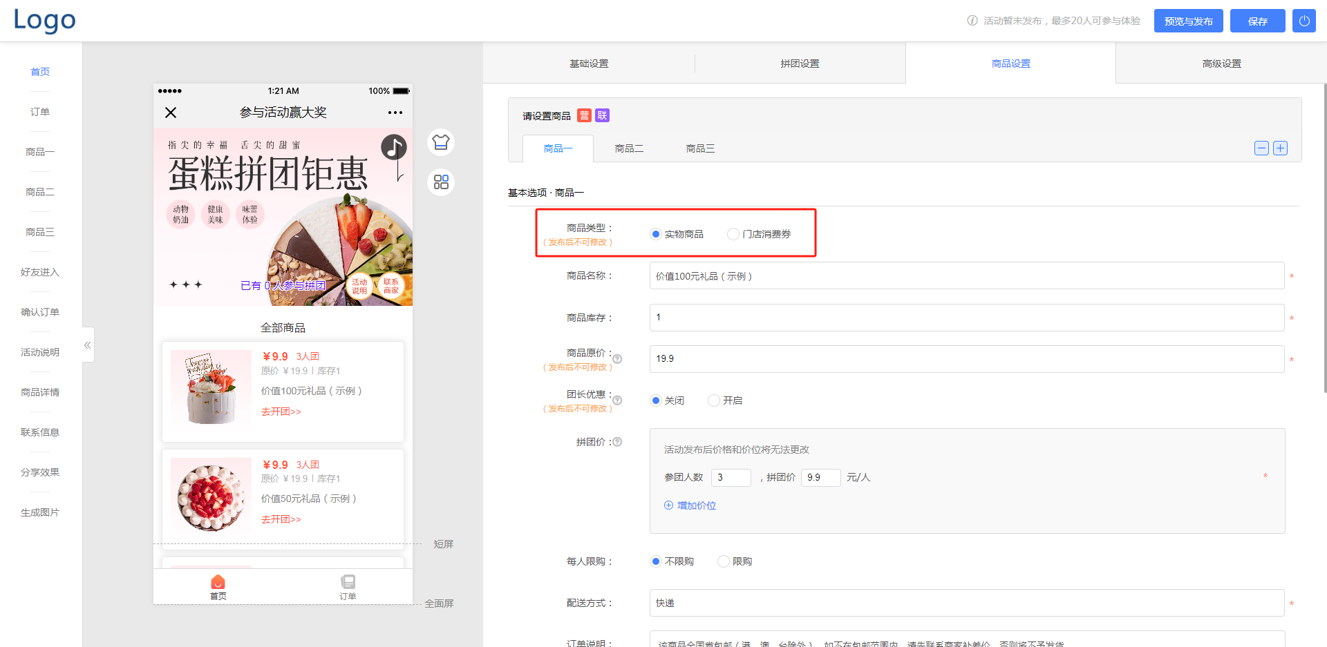The height and width of the screenshot is (647, 1327).
Task: Remove a product with the minus icon
Action: tap(1261, 148)
